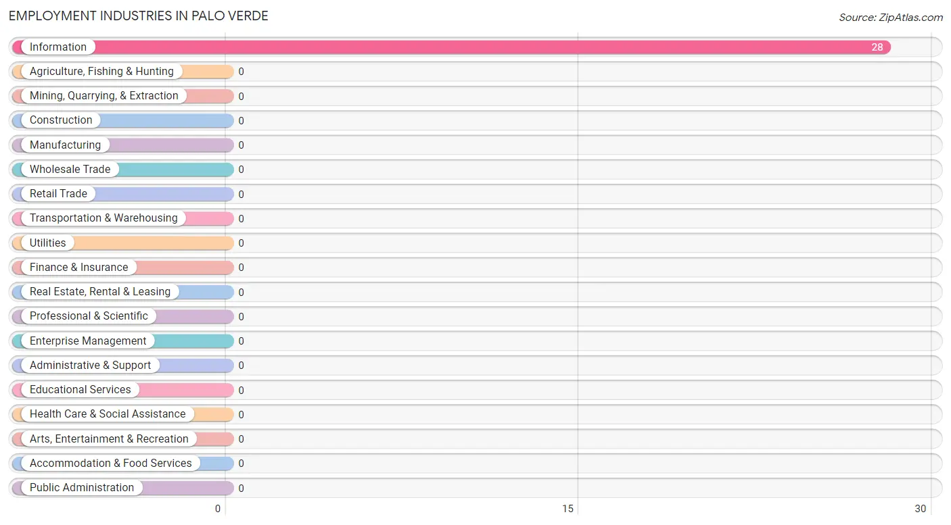
Task: Select the Agriculture, Fishing & Hunting label
Action: click(x=101, y=72)
